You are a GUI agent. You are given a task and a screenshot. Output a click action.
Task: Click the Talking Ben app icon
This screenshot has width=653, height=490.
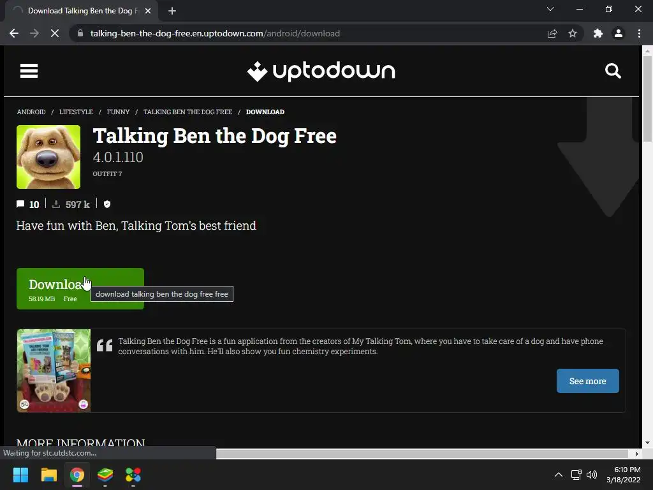pos(48,157)
